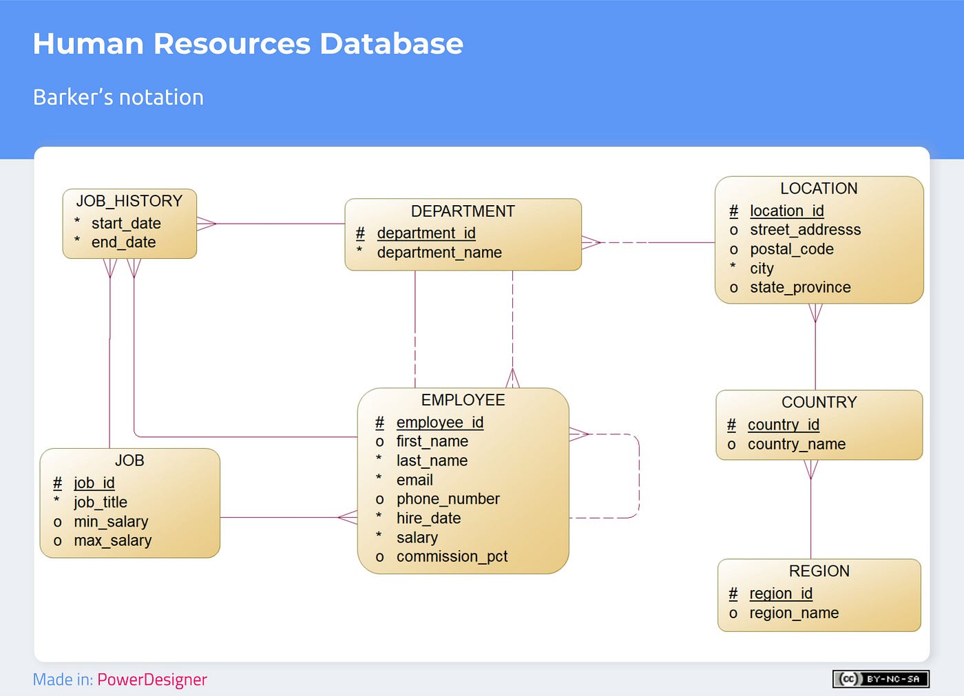Select the LOCATION entity box
This screenshot has width=964, height=696.
pyautogui.click(x=818, y=238)
